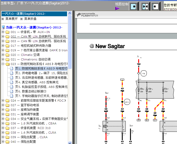This screenshot has width=177, height=144.
Task: Click open folder icon for 023 防抱死制动系统
Action: [8, 64]
